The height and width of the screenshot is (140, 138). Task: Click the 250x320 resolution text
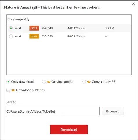click(47, 36)
